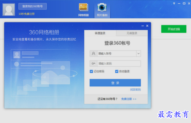Expand the account history dropdown arrow
191x123 pixels.
pos(138,53)
